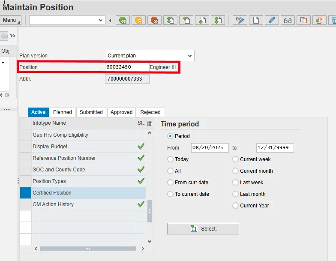Viewport: 336px width, 261px height.
Task: Switch to the Active tab
Action: (39, 112)
